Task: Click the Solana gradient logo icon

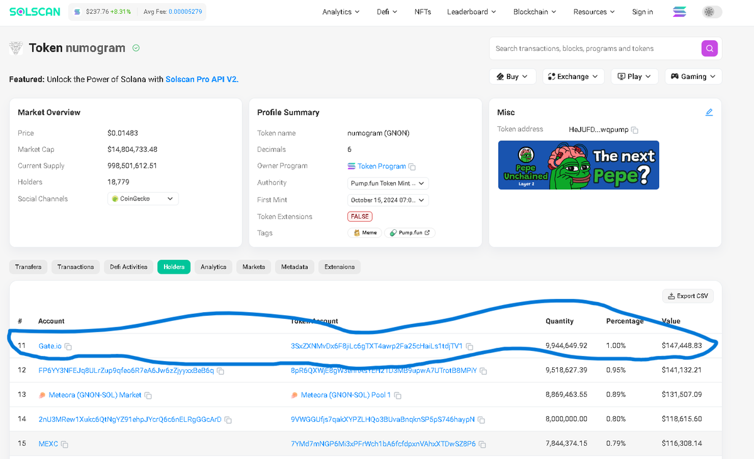Action: point(679,12)
